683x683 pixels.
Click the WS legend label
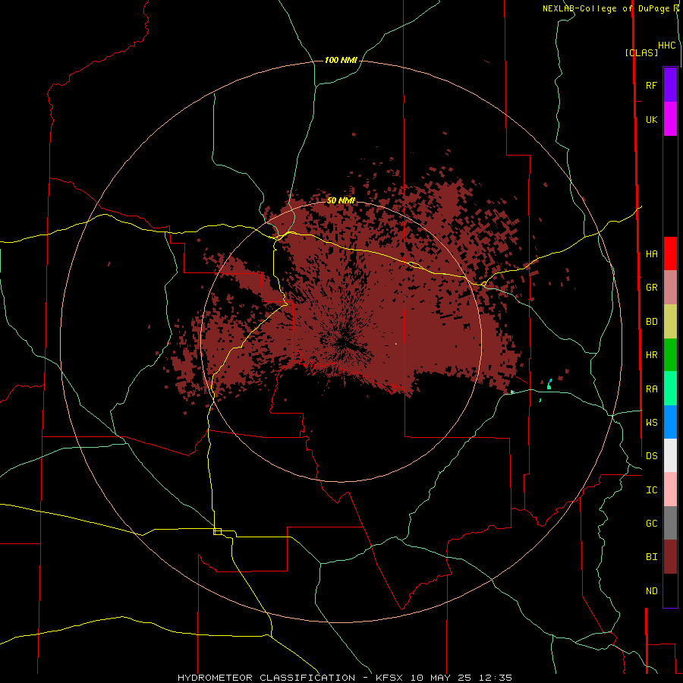coord(651,423)
